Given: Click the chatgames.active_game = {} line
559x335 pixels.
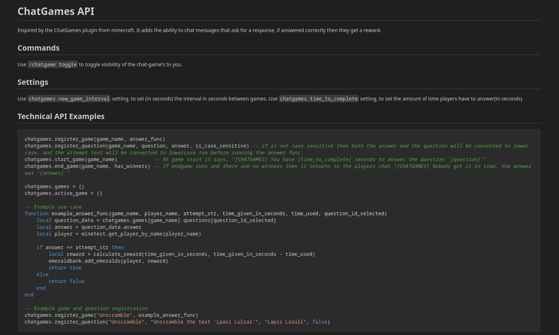Looking at the screenshot, I should click(63, 193).
